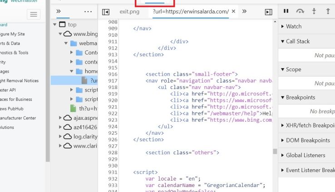Collapse the www.bing domain tree node
The height and width of the screenshot is (192, 335).
tap(61, 34)
